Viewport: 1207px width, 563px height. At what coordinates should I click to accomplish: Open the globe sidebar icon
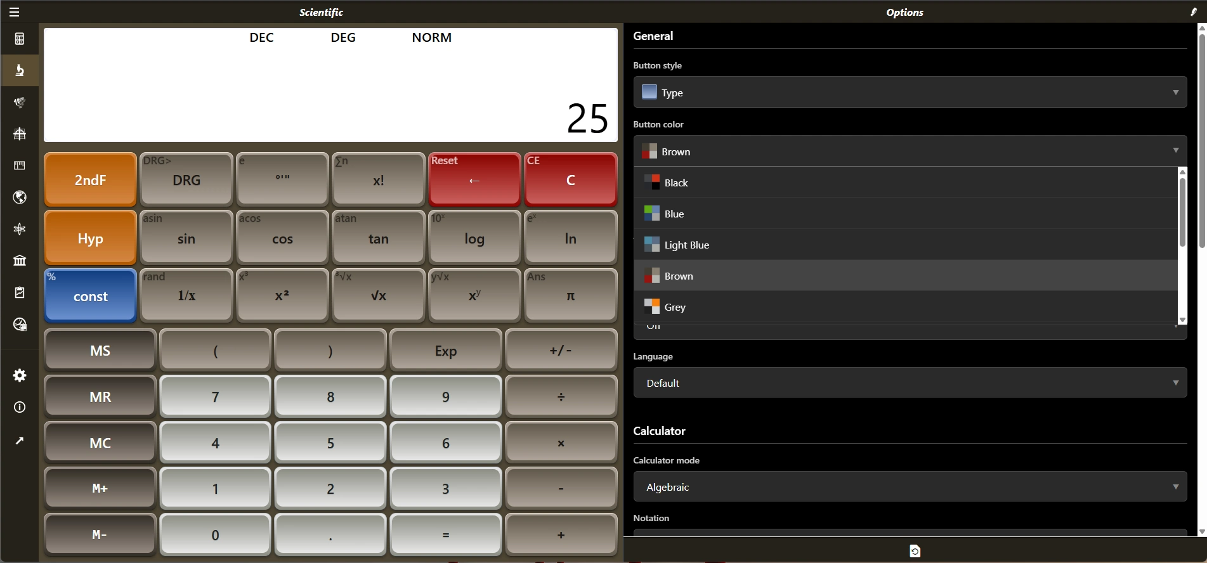tap(20, 197)
